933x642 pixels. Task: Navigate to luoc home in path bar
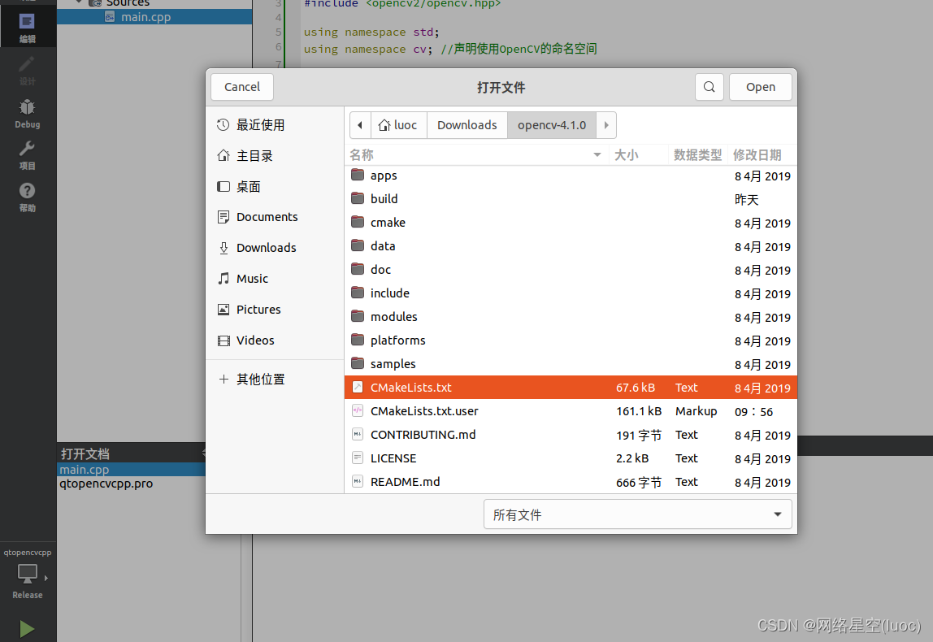pyautogui.click(x=399, y=125)
